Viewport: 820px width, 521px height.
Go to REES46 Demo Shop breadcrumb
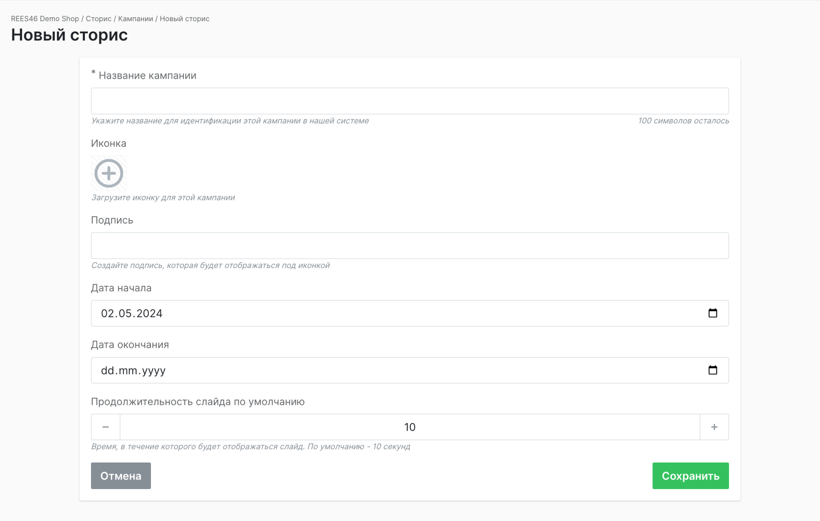[45, 19]
